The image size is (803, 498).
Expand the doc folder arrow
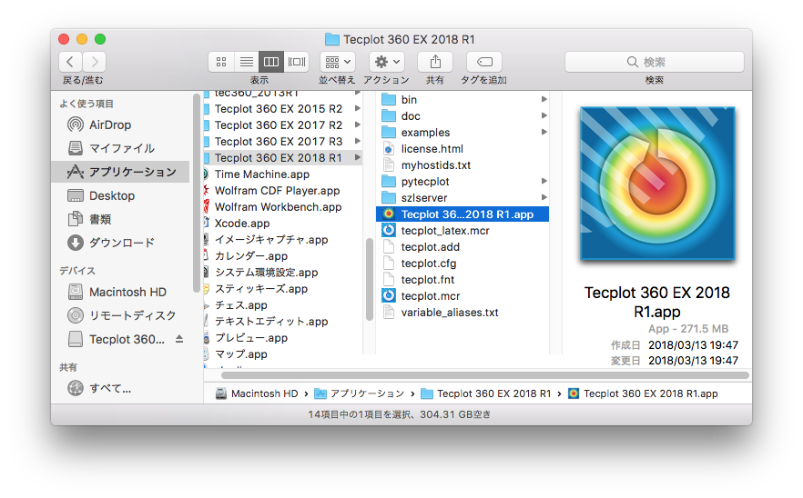(x=544, y=115)
